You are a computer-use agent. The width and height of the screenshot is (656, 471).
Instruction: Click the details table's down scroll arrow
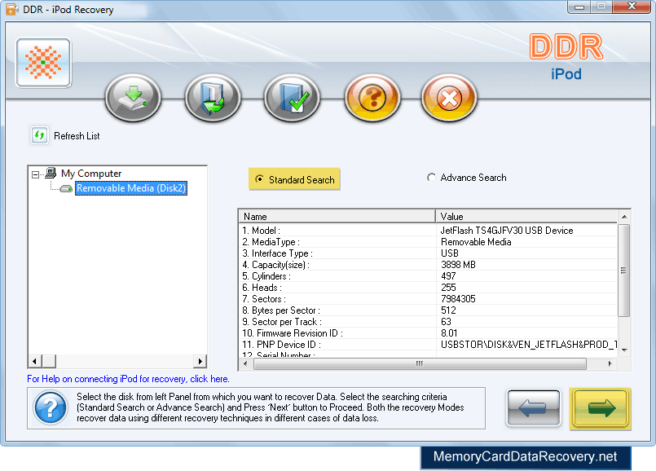tap(623, 350)
